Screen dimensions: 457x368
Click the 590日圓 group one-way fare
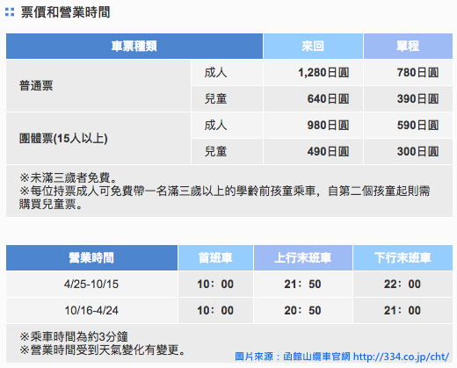417,126
